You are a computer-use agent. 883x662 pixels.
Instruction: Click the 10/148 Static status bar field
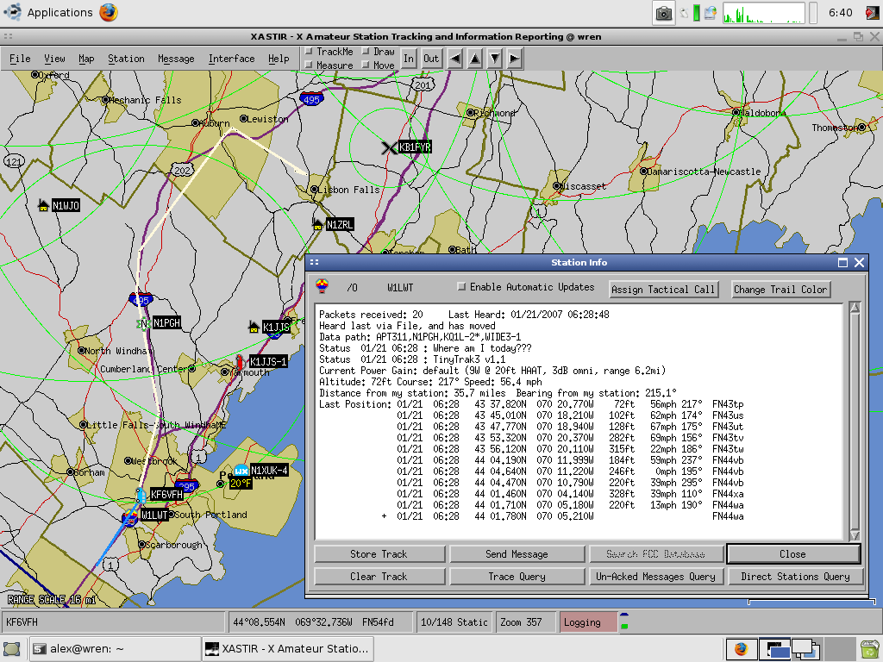(454, 622)
